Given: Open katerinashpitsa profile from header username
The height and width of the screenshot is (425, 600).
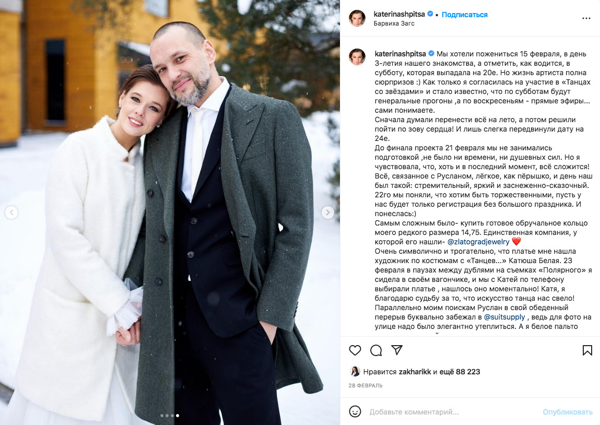Looking at the screenshot, I should [x=399, y=14].
